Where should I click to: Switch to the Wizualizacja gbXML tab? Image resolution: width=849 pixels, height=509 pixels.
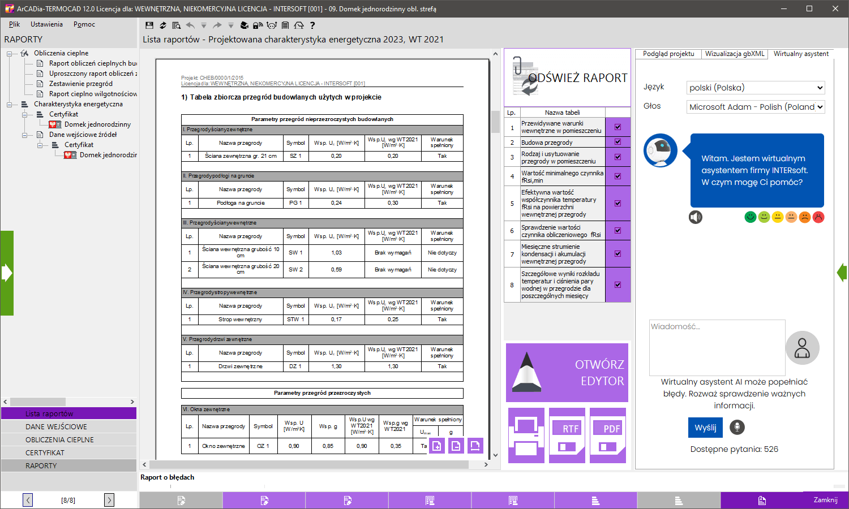[x=734, y=54]
